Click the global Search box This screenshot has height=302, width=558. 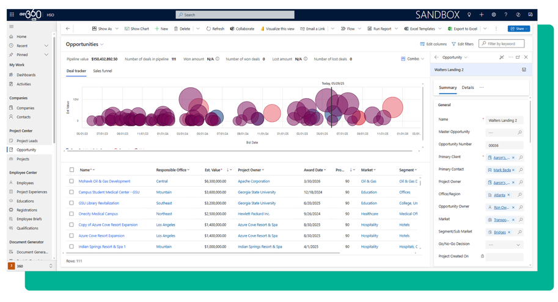click(235, 15)
